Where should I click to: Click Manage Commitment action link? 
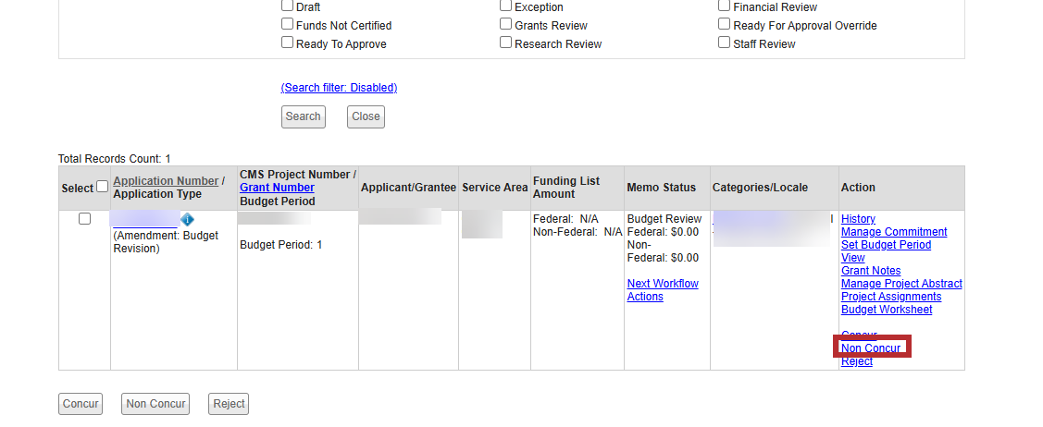pyautogui.click(x=894, y=232)
